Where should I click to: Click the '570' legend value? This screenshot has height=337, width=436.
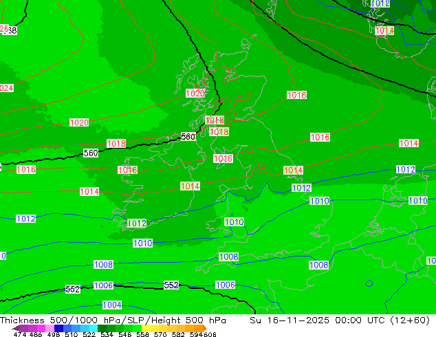click(x=160, y=334)
